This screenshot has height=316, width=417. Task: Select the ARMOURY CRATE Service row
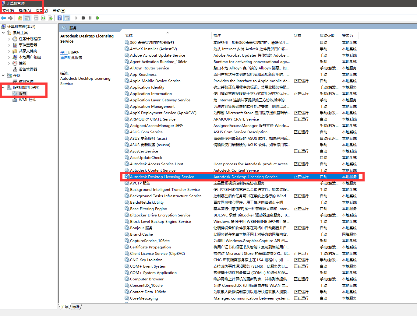(x=242, y=119)
